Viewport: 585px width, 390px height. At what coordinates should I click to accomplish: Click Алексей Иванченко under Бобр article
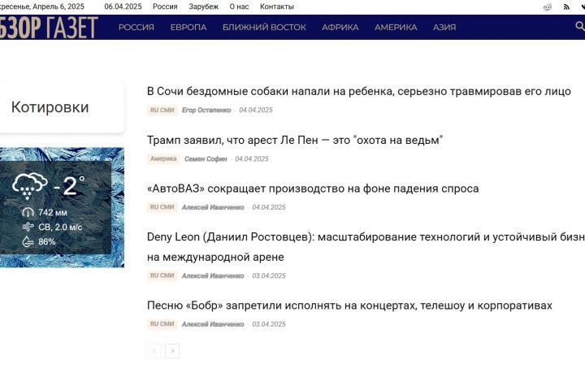[213, 324]
